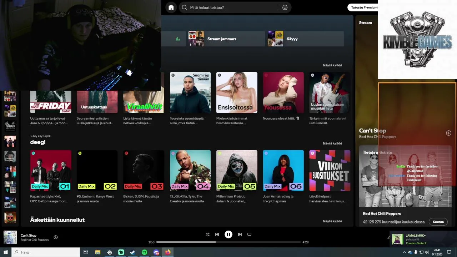
Task: Open the 'deegl' section heading
Action: pyautogui.click(x=38, y=142)
